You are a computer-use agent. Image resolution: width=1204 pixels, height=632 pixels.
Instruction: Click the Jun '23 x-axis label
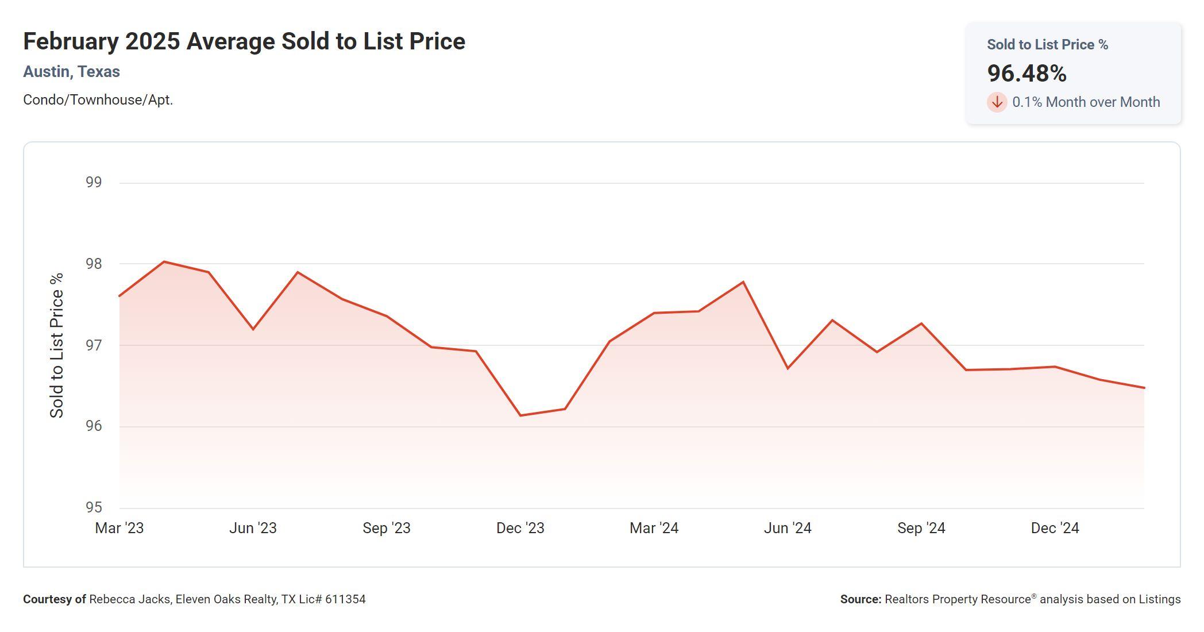pyautogui.click(x=253, y=528)
